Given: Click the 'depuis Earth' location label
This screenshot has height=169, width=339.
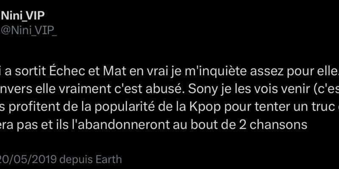Looking at the screenshot, I should pyautogui.click(x=91, y=160).
